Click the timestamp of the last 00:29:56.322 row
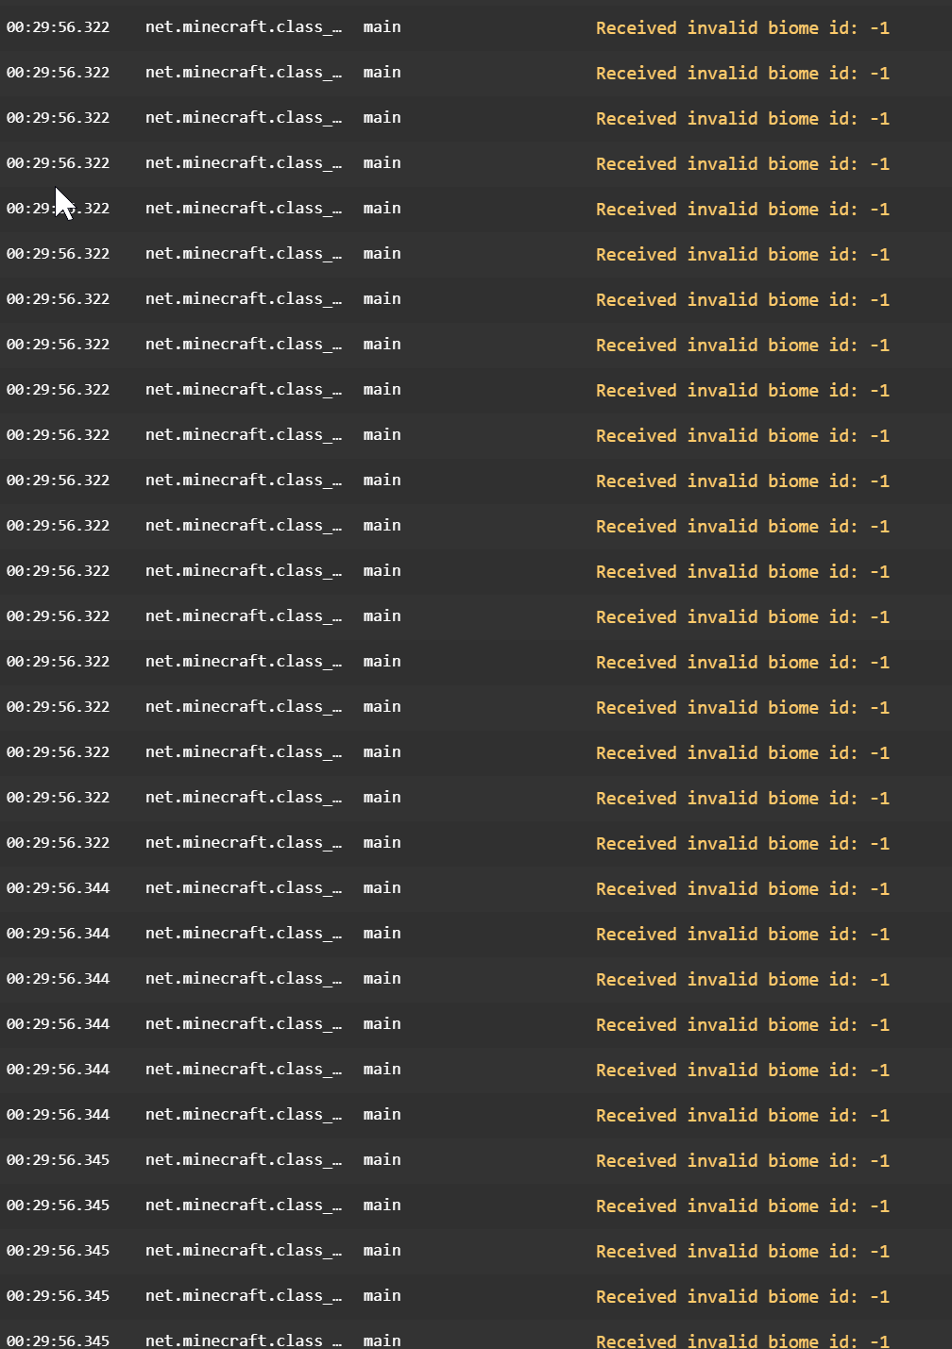Image resolution: width=952 pixels, height=1349 pixels. [58, 843]
